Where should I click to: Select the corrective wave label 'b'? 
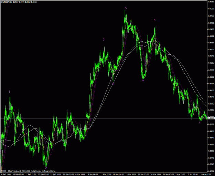(154, 20)
